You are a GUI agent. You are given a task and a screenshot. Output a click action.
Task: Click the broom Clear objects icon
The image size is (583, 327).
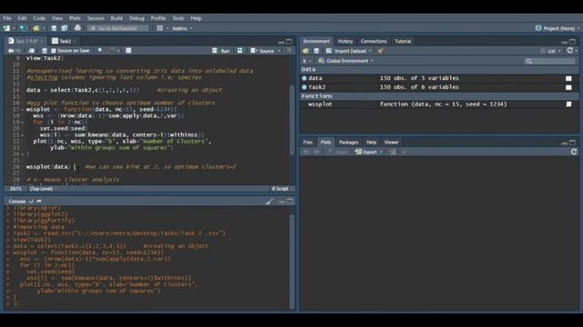coord(380,51)
